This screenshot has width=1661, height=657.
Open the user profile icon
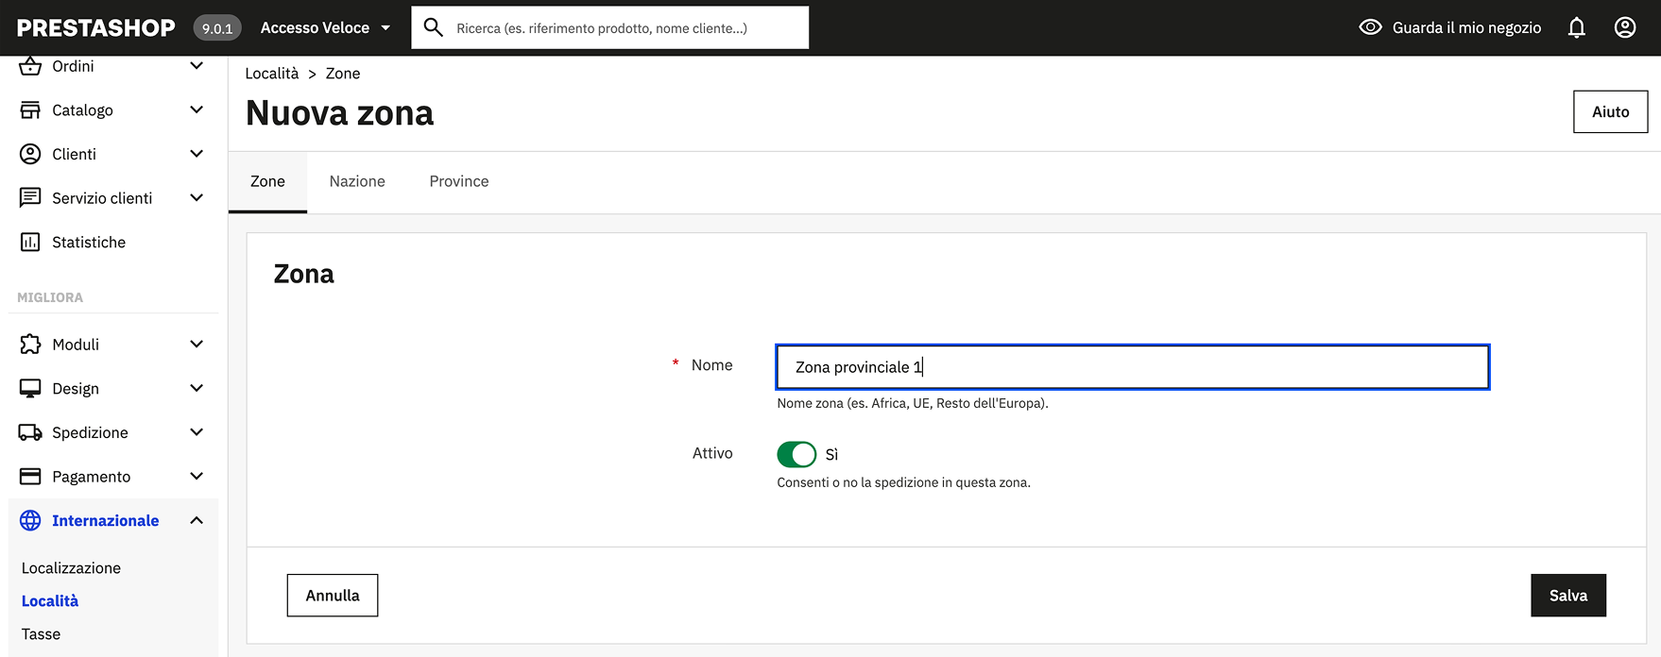[1625, 28]
